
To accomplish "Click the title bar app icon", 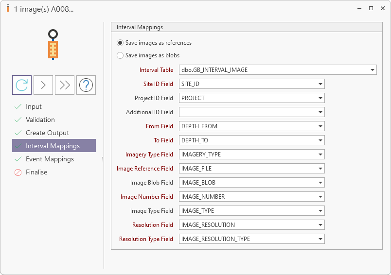I will pyautogui.click(x=8, y=9).
